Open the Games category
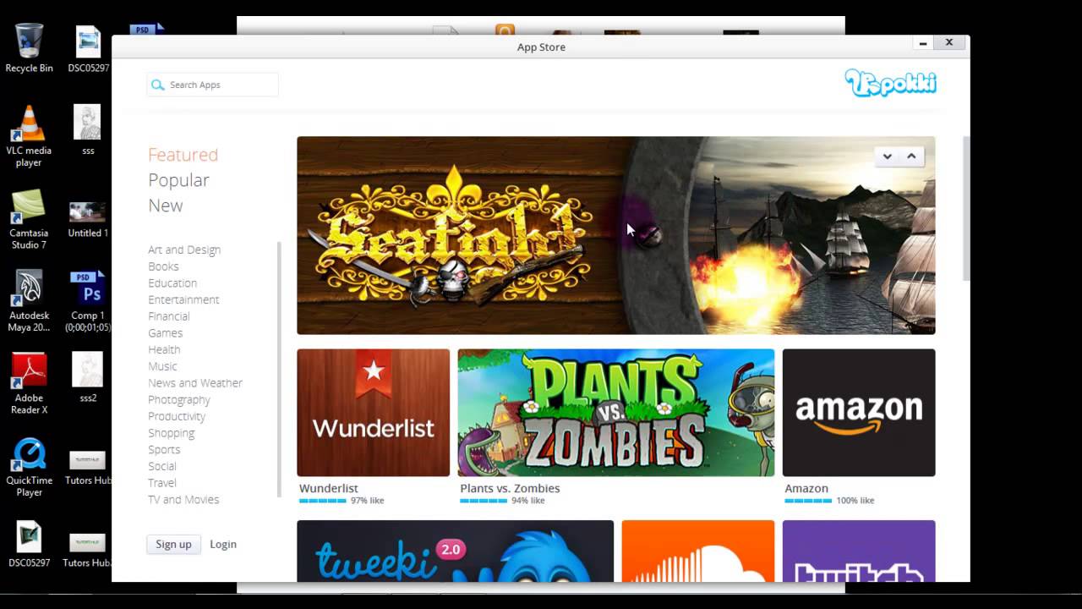Viewport: 1082px width, 609px height. (x=165, y=333)
